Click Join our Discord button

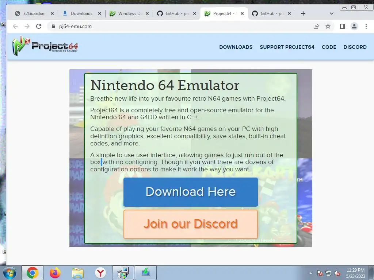point(191,224)
